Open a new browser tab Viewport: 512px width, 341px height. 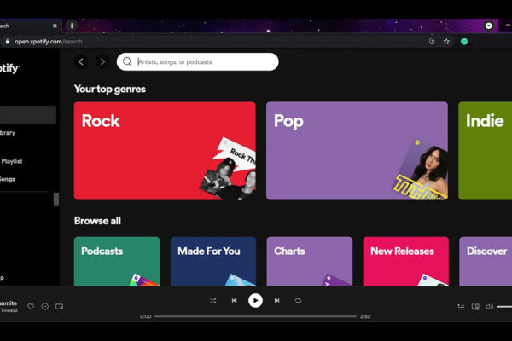point(72,26)
